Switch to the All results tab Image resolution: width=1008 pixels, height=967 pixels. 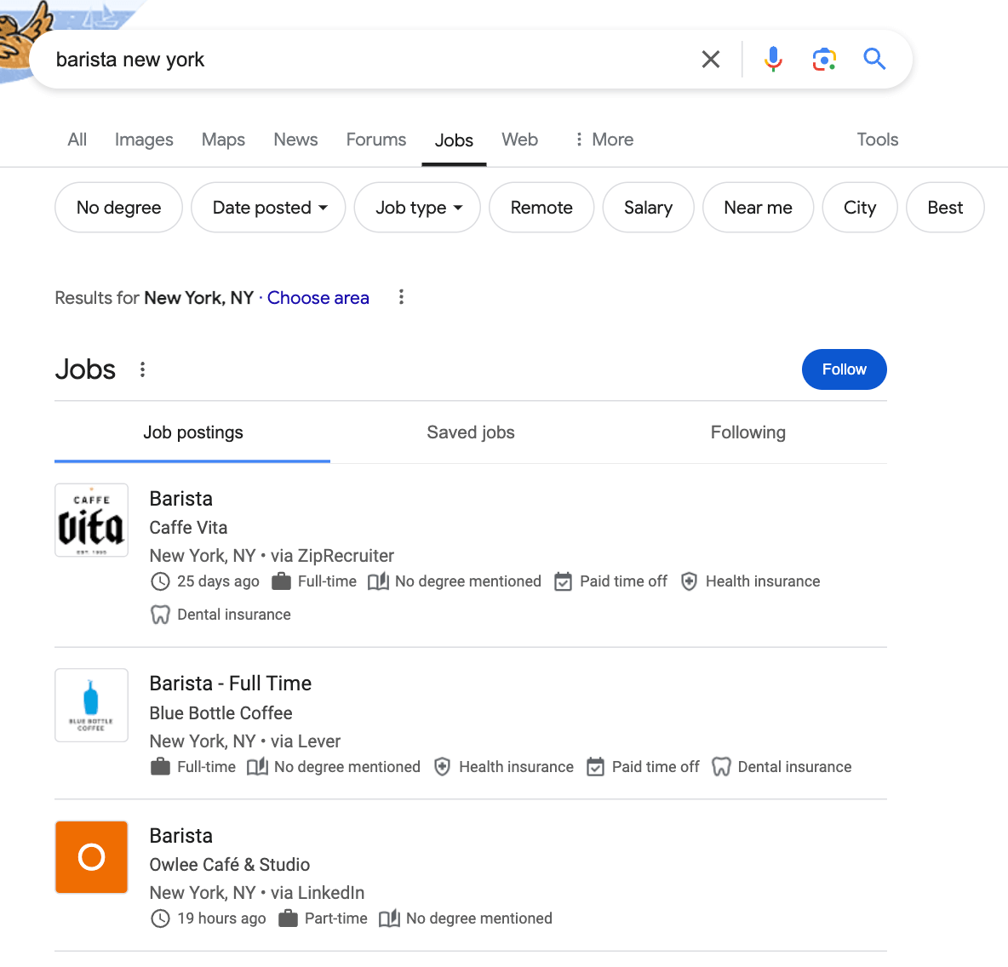(x=77, y=140)
